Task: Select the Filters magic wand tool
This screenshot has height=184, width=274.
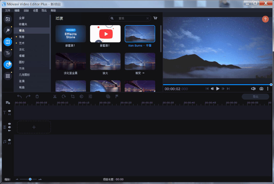Action: point(8,30)
